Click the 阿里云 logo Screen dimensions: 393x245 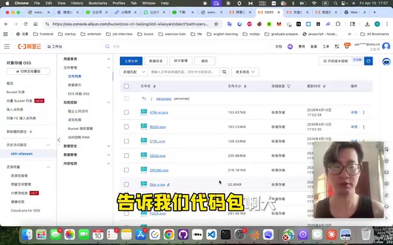point(29,46)
